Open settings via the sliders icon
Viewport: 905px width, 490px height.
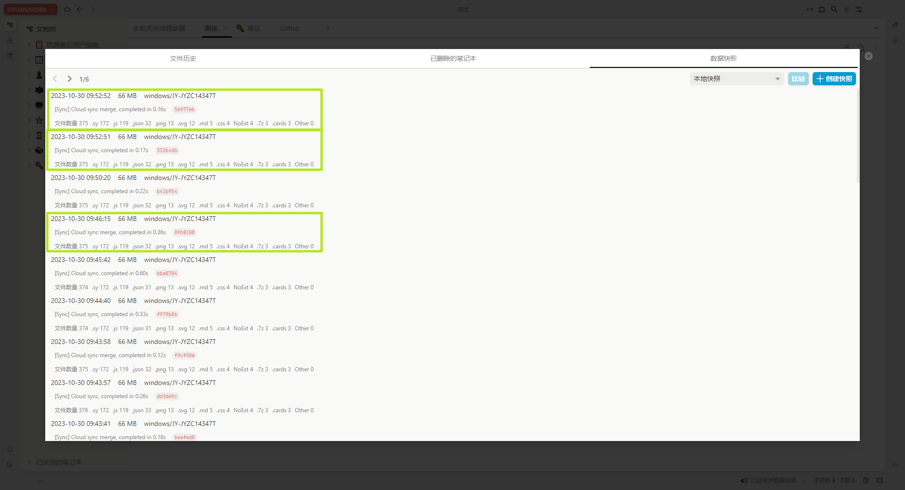[x=859, y=9]
